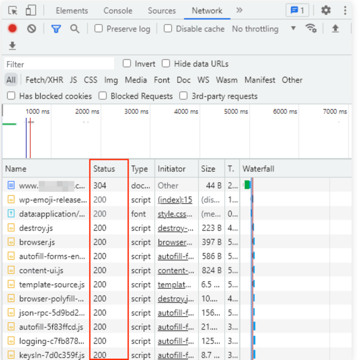Click the export HAR download arrow
The width and height of the screenshot is (358, 360).
pos(12,46)
